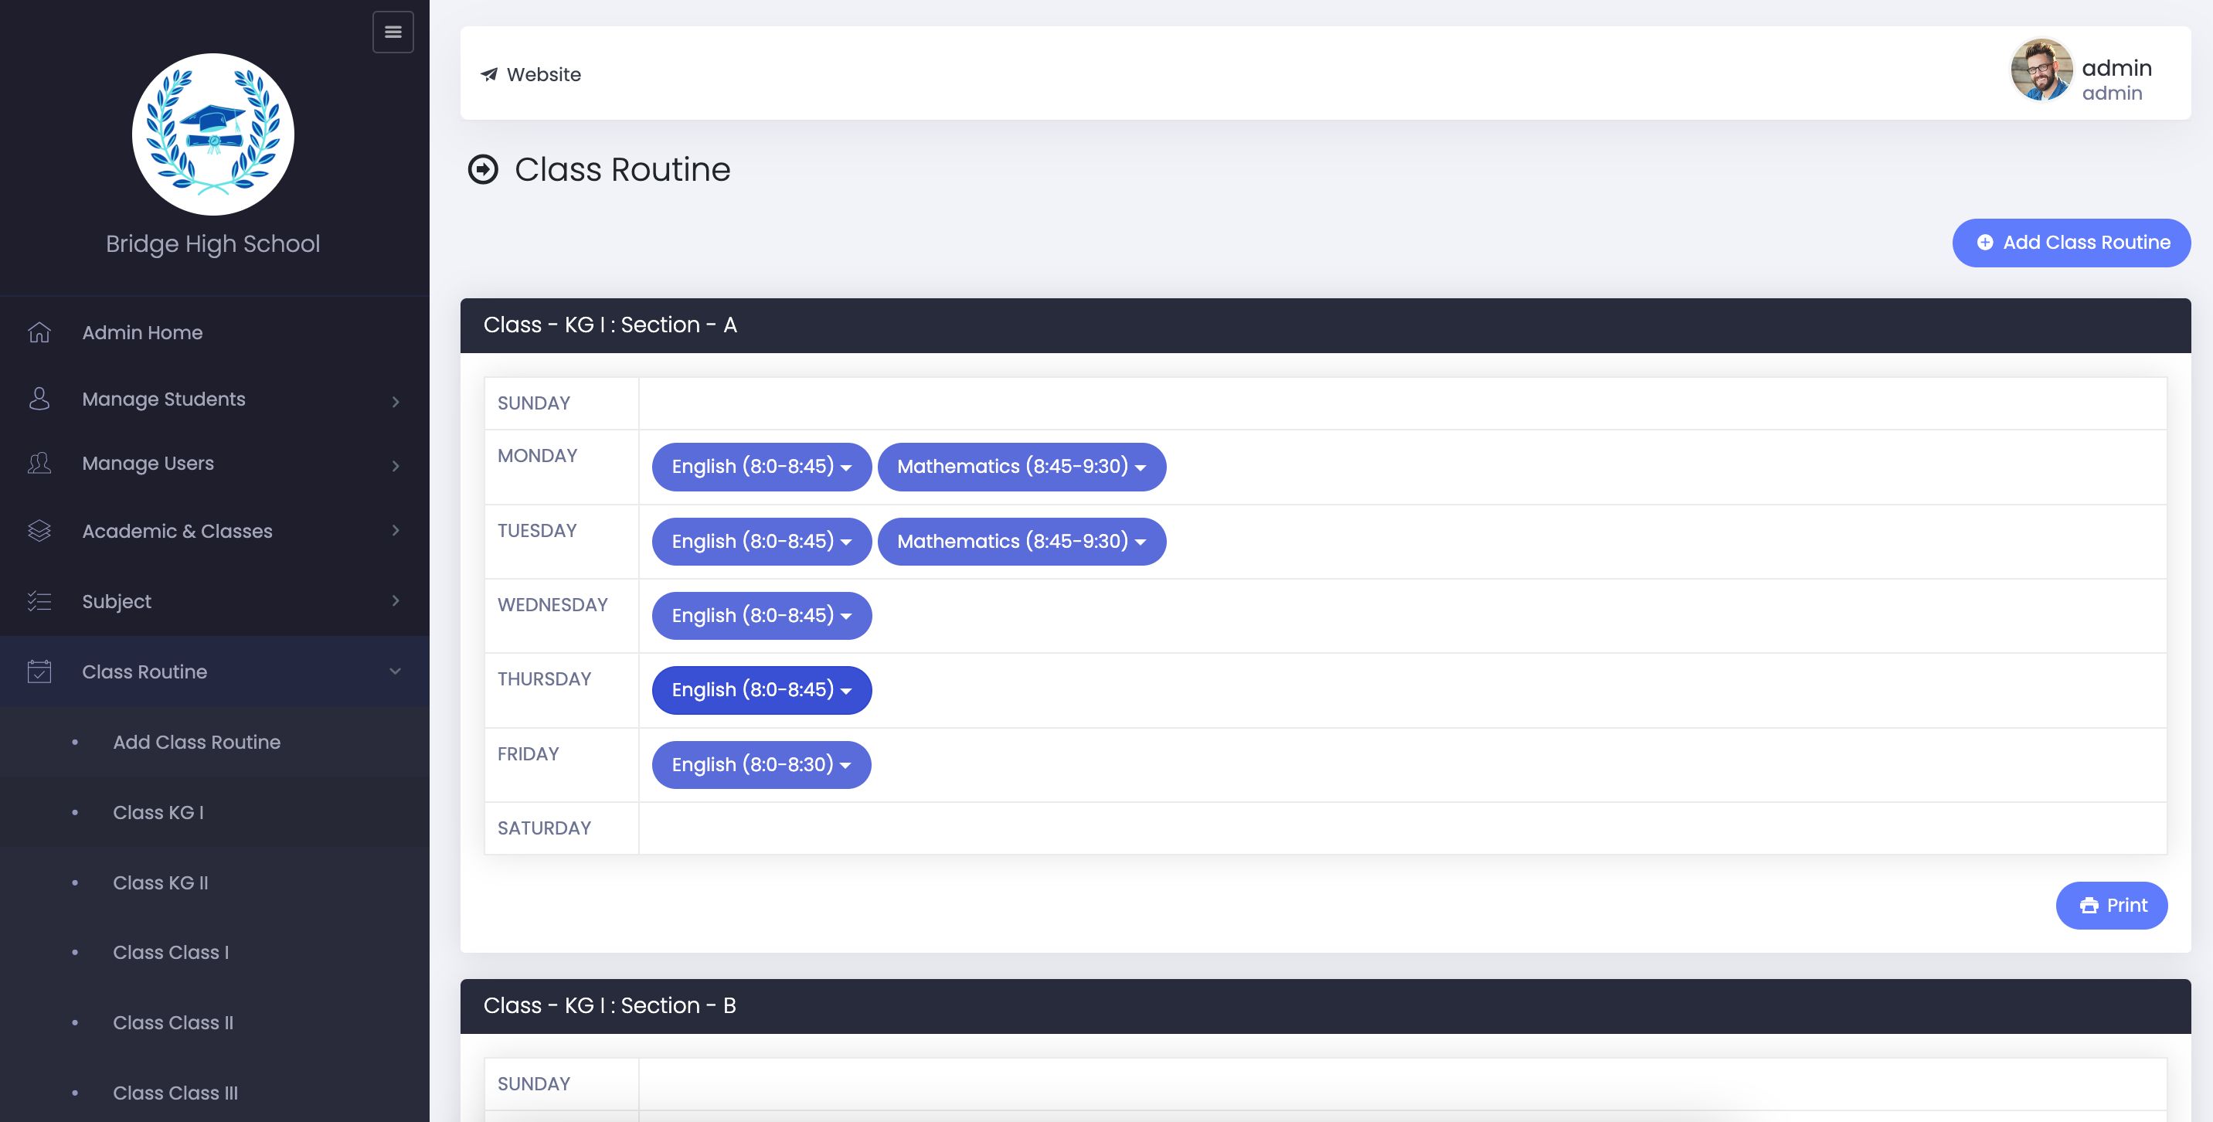Expand Academic & Classes chevron arrow
Viewport: 2213px width, 1122px height.
click(395, 530)
